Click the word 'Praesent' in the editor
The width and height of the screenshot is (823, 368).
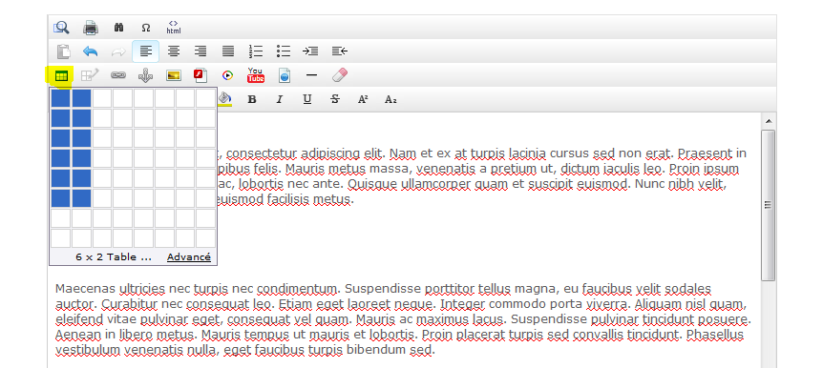pyautogui.click(x=705, y=153)
